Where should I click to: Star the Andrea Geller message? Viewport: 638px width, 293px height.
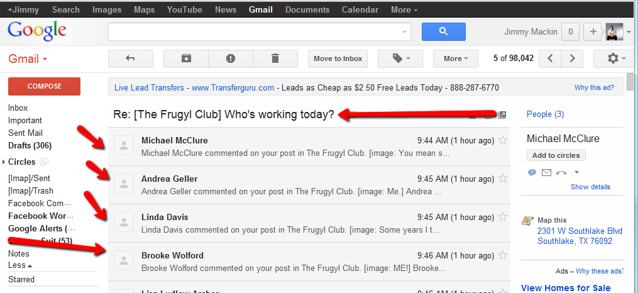point(502,179)
